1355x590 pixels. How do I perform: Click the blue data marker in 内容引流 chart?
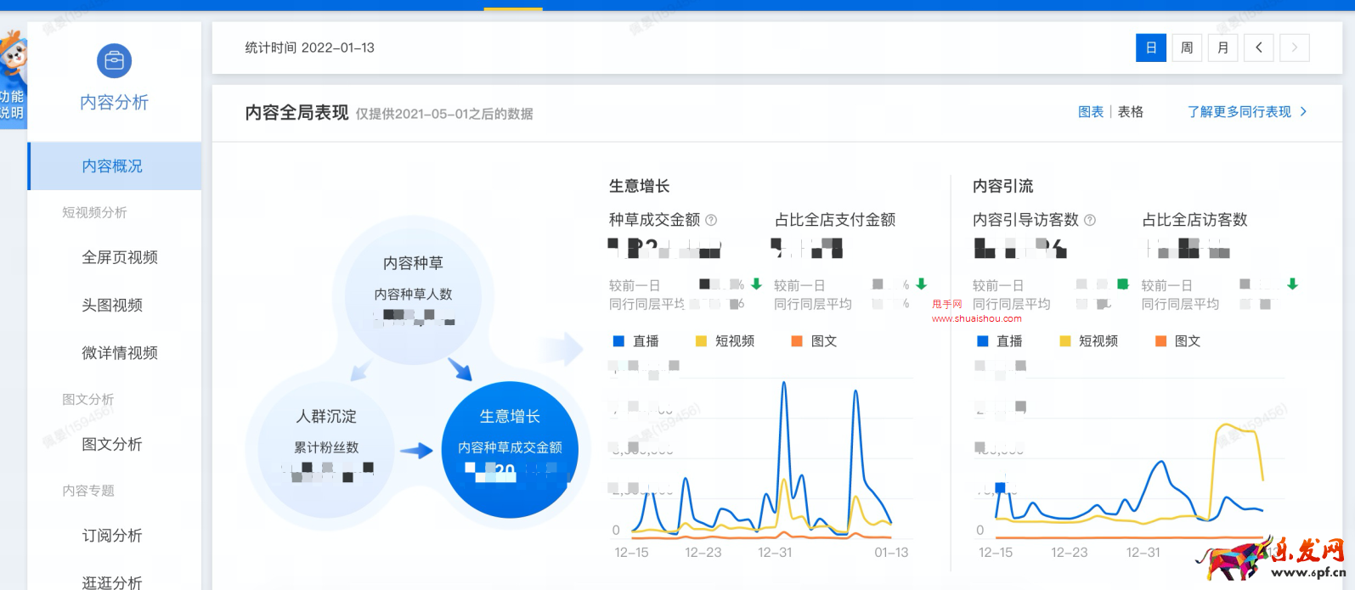[x=1000, y=487]
